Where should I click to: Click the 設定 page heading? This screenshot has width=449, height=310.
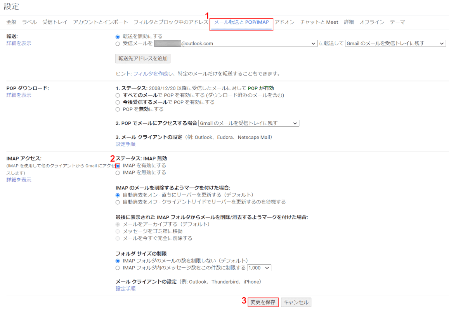coord(12,7)
